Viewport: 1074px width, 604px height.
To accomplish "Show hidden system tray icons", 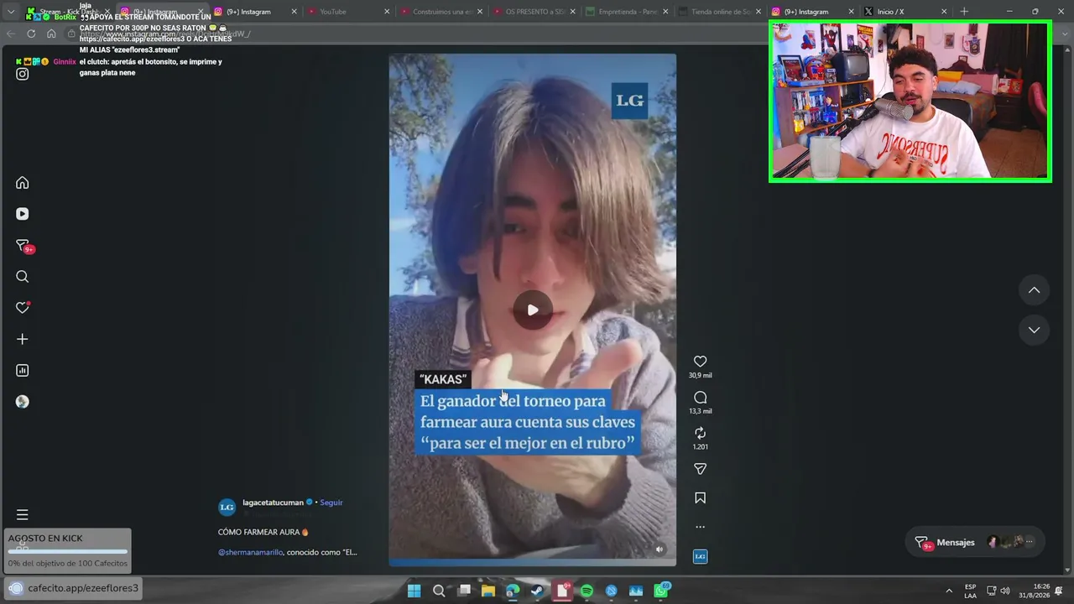I will click(949, 591).
